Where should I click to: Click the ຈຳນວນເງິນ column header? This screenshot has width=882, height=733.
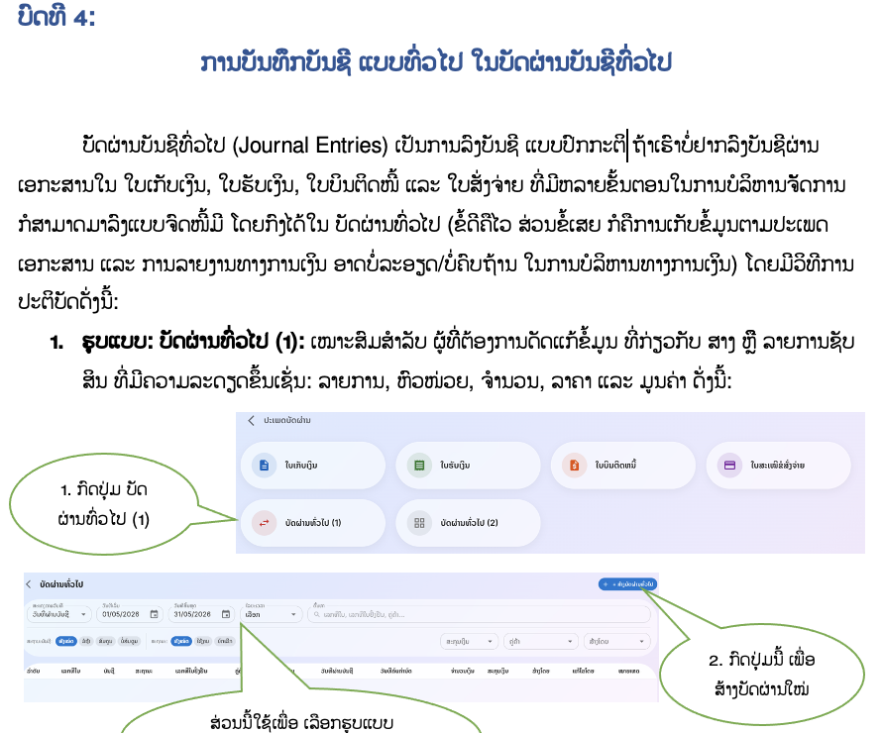coord(463,671)
